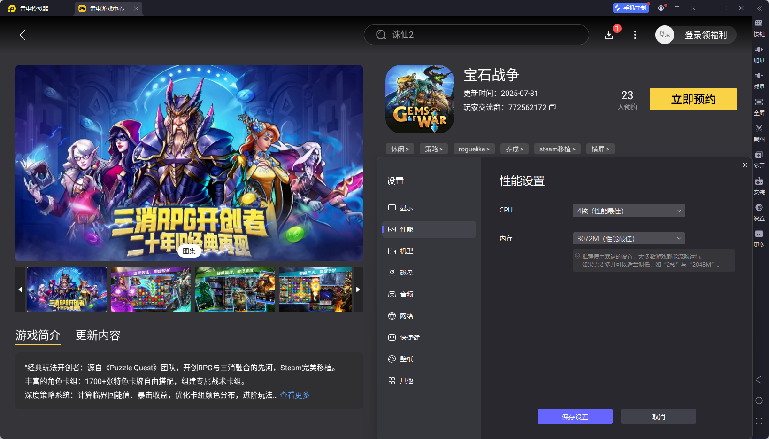769x439 pixels.
Task: Filter by 策略 tag
Action: tap(434, 149)
